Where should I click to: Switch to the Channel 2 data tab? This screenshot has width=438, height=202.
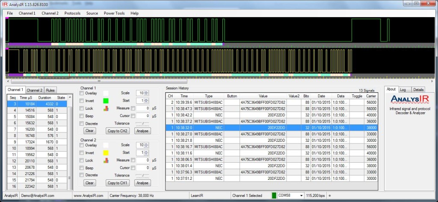tap(35, 90)
